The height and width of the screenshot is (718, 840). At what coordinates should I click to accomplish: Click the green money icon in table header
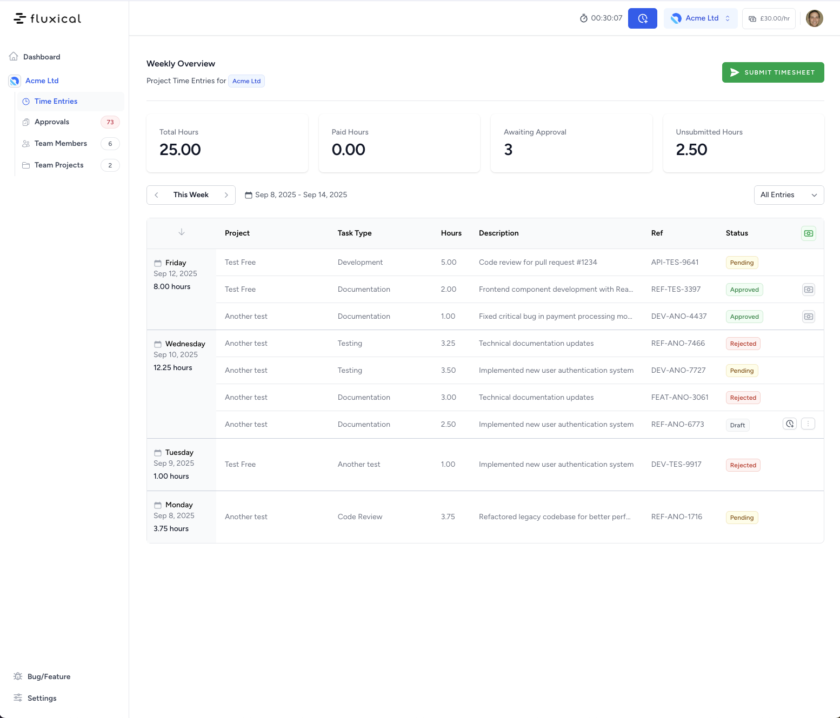808,233
